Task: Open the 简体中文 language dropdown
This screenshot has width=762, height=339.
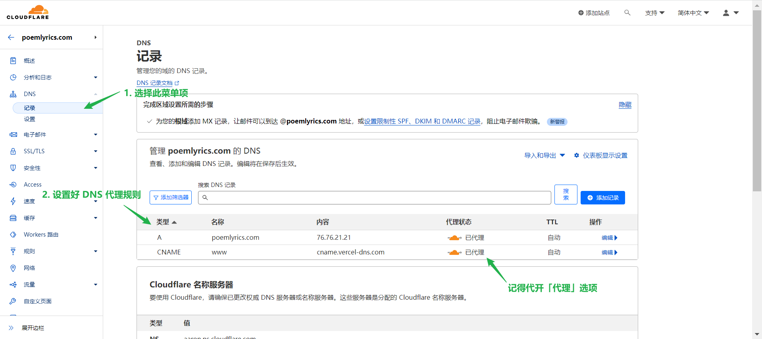Action: (693, 13)
